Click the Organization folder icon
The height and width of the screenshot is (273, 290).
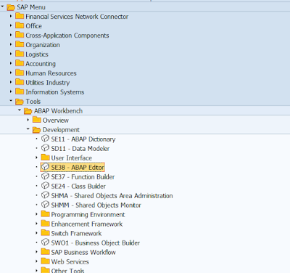(x=20, y=44)
